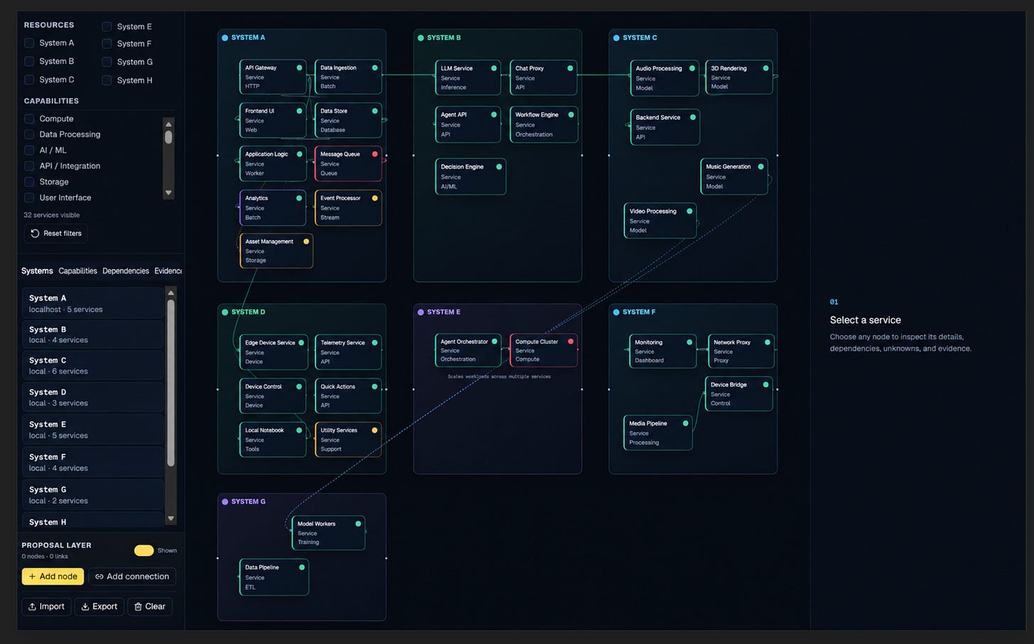The height and width of the screenshot is (644, 1034).
Task: Select the Workflow Engine node
Action: (x=543, y=124)
